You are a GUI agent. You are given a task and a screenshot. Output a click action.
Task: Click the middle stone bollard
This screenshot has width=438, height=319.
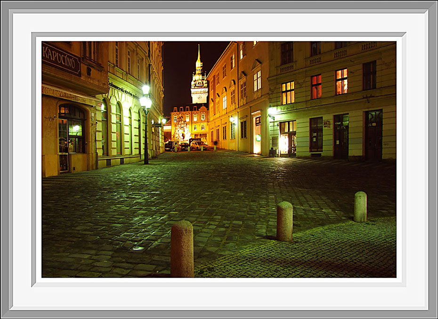point(284,221)
